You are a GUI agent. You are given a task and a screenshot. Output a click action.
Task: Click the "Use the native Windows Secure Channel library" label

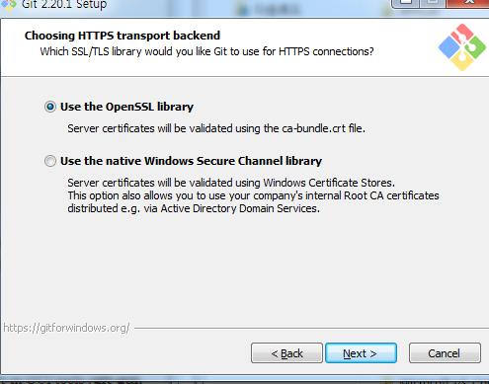(x=191, y=161)
